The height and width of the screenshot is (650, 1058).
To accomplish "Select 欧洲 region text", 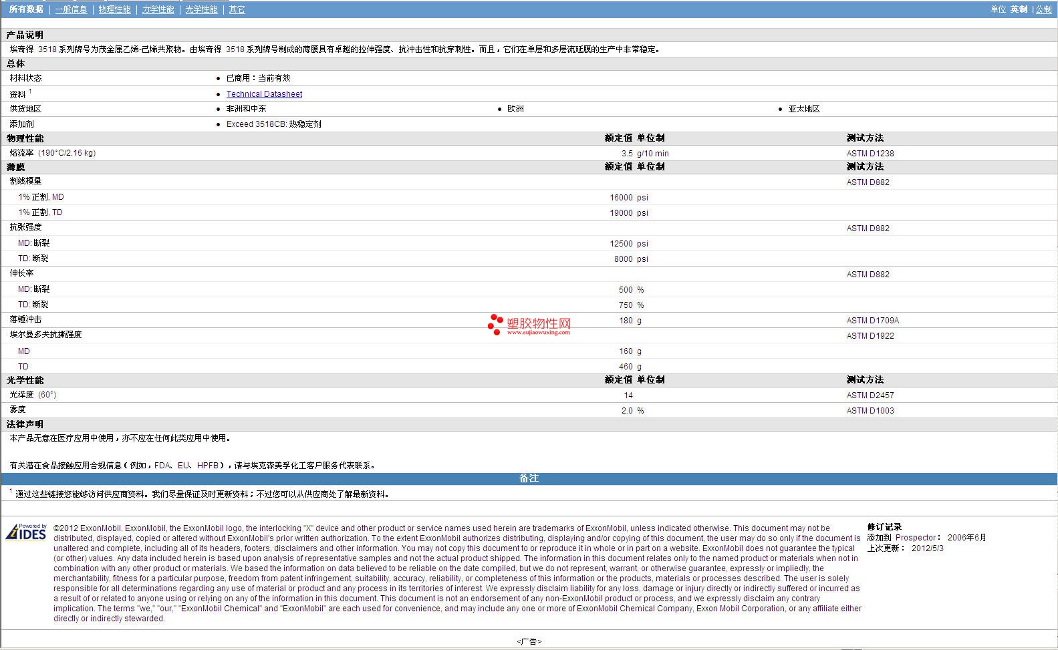I will pyautogui.click(x=515, y=109).
